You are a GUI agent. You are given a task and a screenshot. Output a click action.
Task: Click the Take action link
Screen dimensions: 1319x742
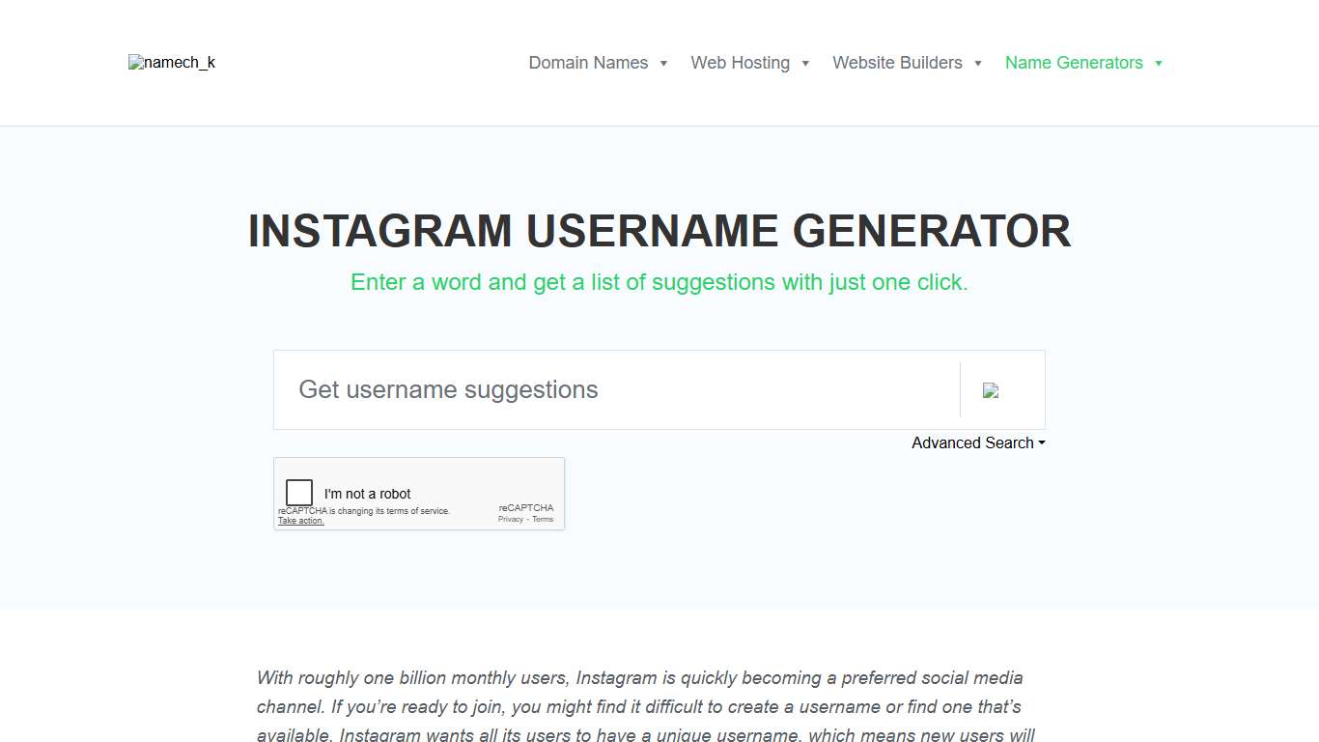[x=300, y=520]
